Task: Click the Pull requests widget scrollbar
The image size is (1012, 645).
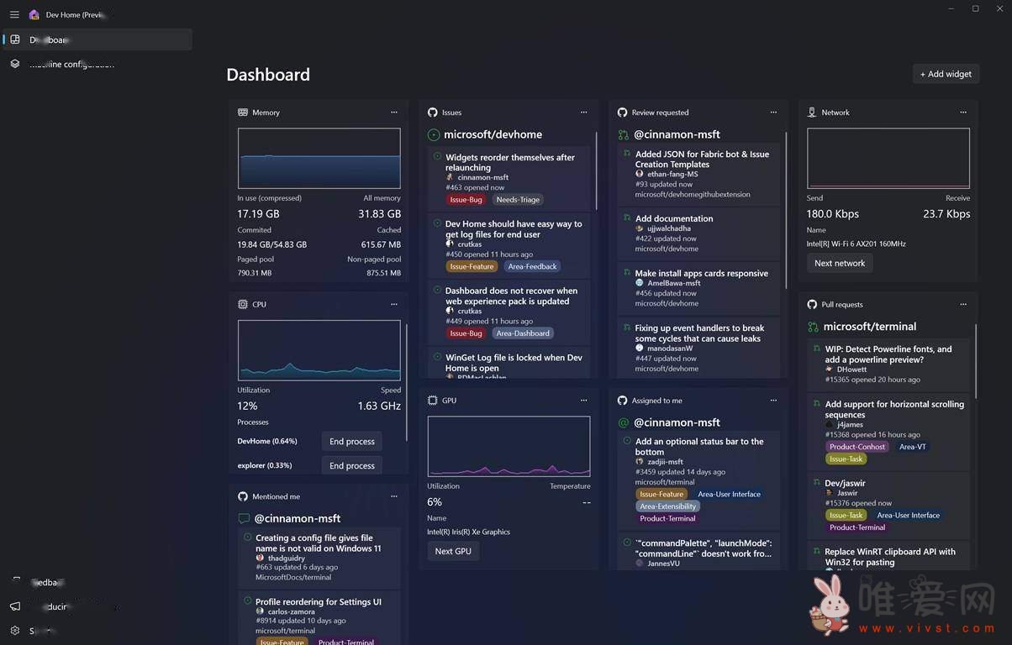Action: pyautogui.click(x=976, y=361)
